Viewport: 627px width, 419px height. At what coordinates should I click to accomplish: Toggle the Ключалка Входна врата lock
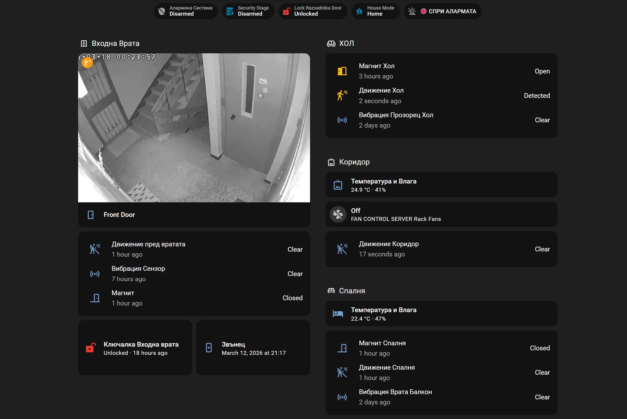pos(91,348)
